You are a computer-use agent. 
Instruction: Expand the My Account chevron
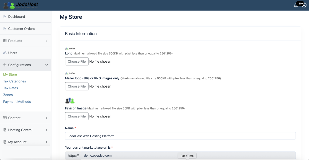47,142
